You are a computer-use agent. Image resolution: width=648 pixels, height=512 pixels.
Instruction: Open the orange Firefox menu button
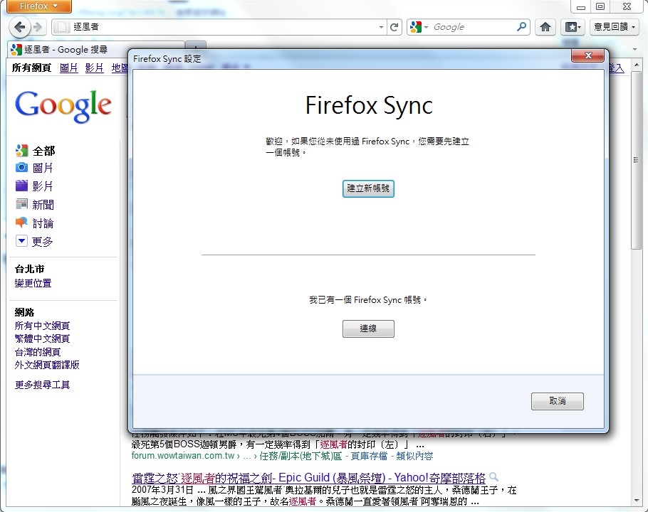39,6
